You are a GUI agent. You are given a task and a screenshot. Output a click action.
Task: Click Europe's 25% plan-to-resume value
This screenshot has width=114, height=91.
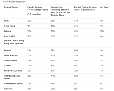29,50
